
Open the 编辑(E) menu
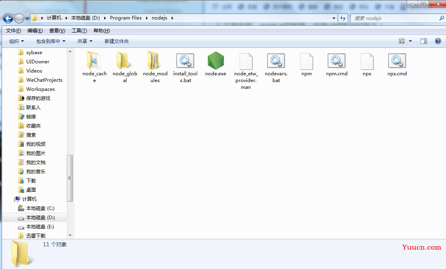pyautogui.click(x=35, y=30)
